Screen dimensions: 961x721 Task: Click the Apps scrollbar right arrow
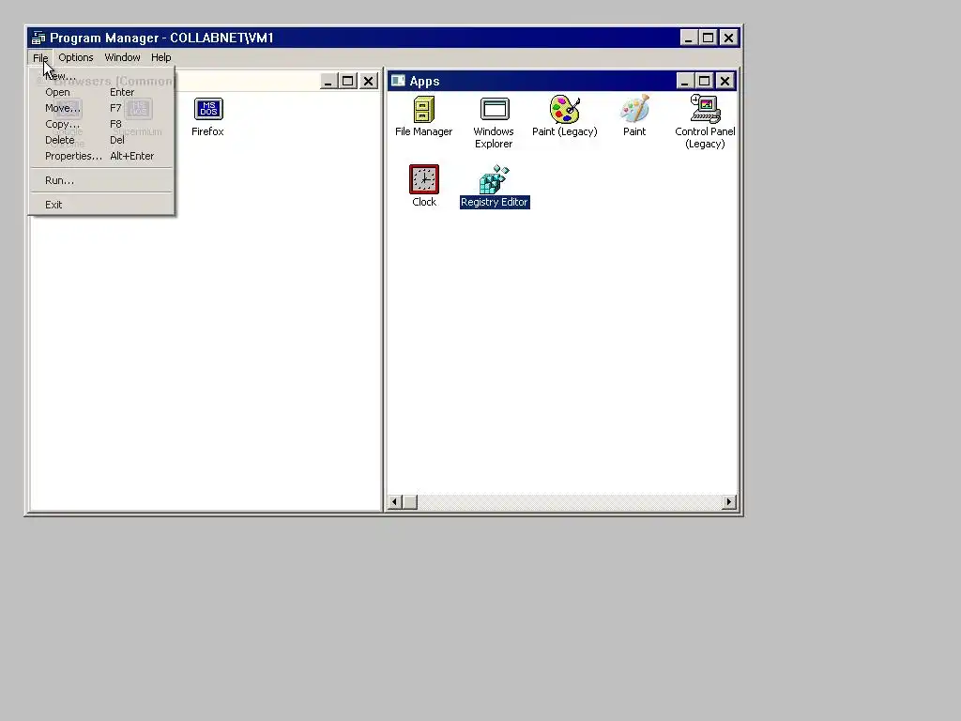pyautogui.click(x=728, y=502)
